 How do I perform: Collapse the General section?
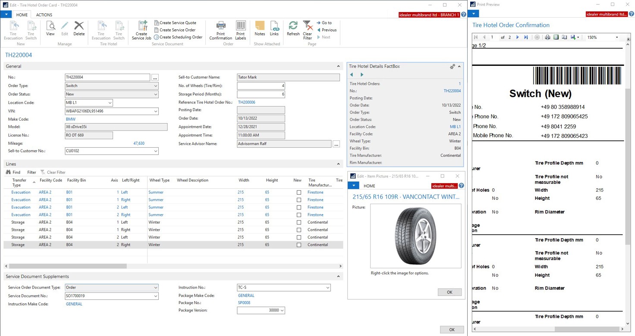coord(338,66)
